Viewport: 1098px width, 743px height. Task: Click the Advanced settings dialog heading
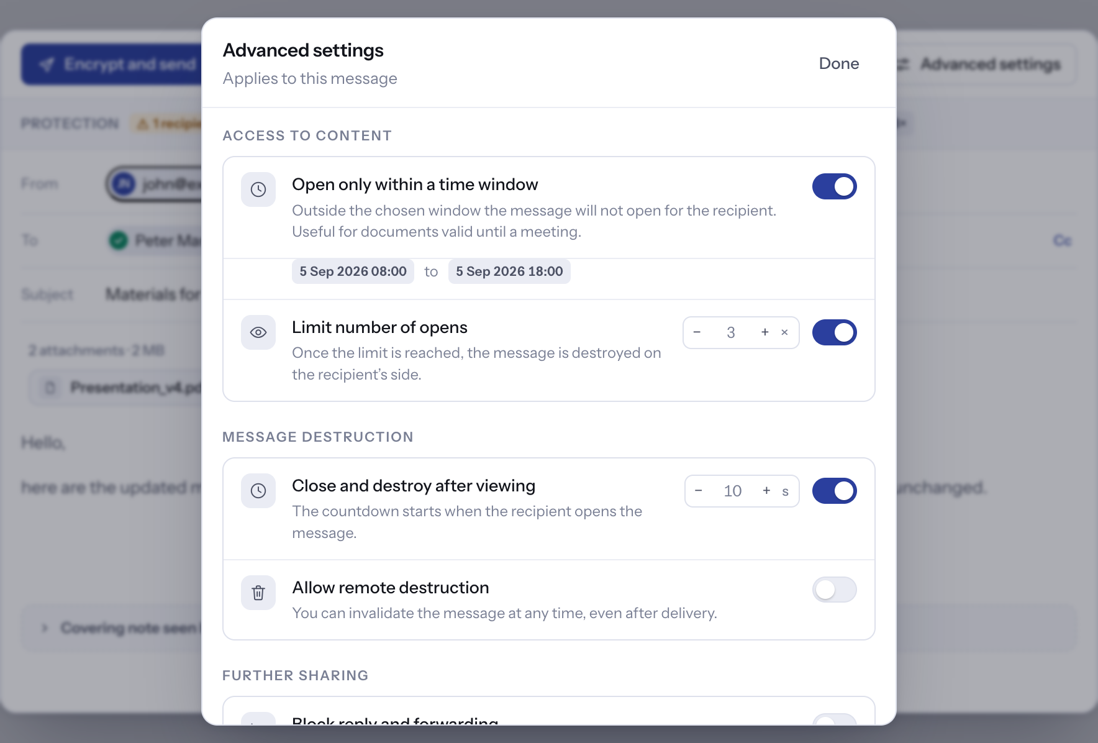pyautogui.click(x=303, y=50)
